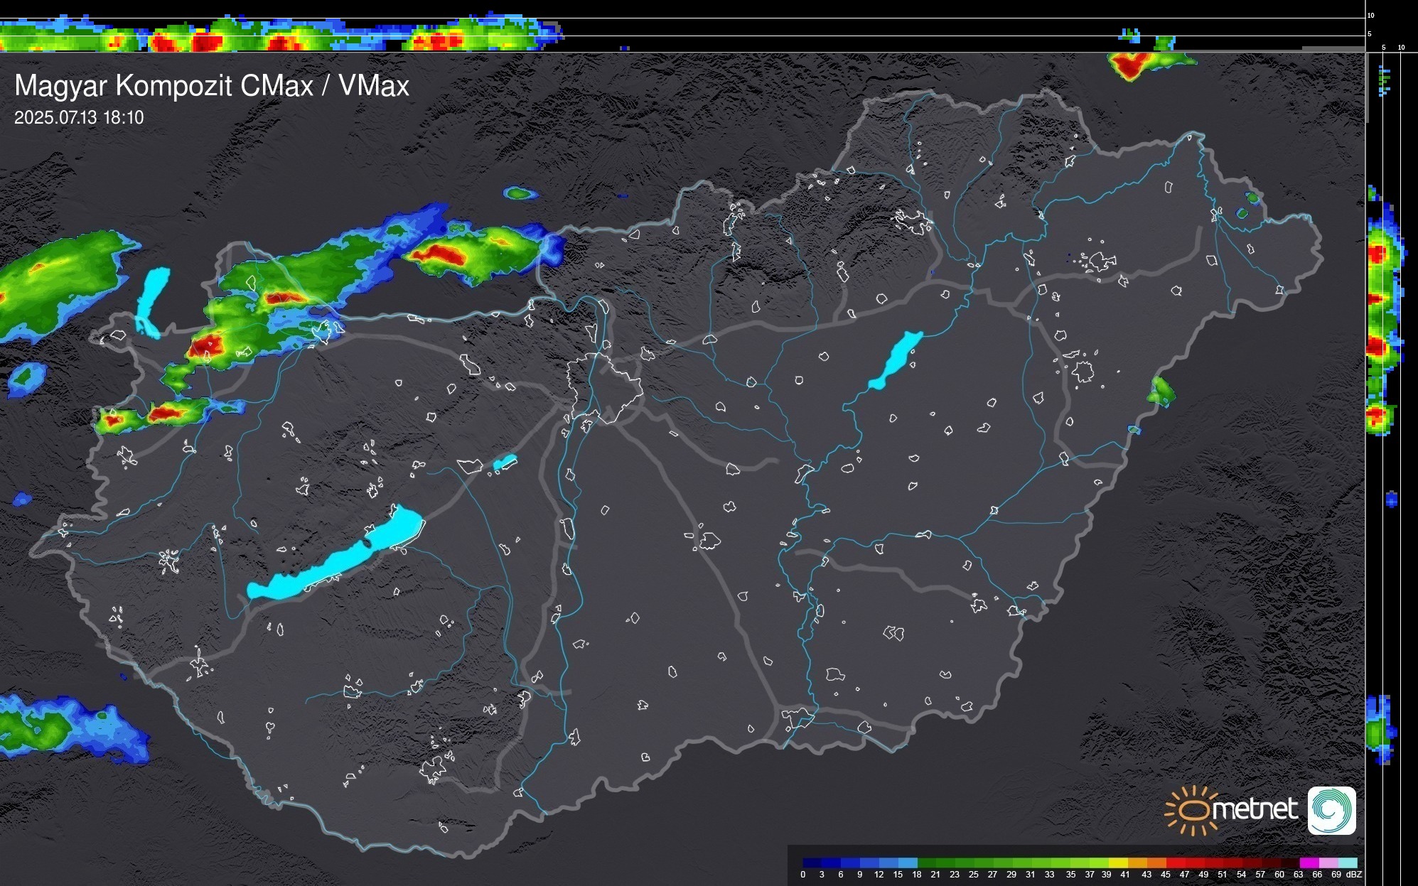Click the 2025.07.13 18:10 timestamp
This screenshot has height=886, width=1418.
(79, 117)
